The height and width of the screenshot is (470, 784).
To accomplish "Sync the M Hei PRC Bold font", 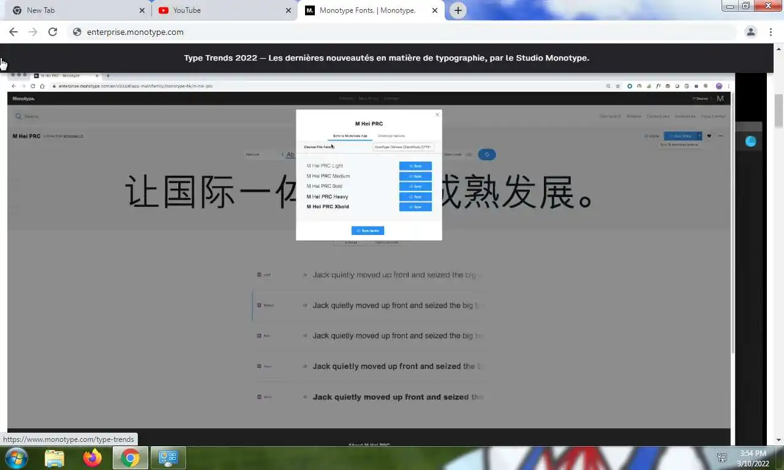I will (415, 186).
